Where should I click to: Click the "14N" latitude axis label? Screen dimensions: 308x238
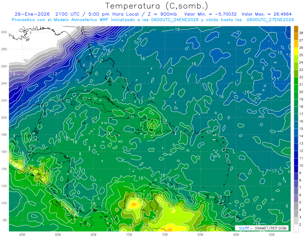[4, 169]
